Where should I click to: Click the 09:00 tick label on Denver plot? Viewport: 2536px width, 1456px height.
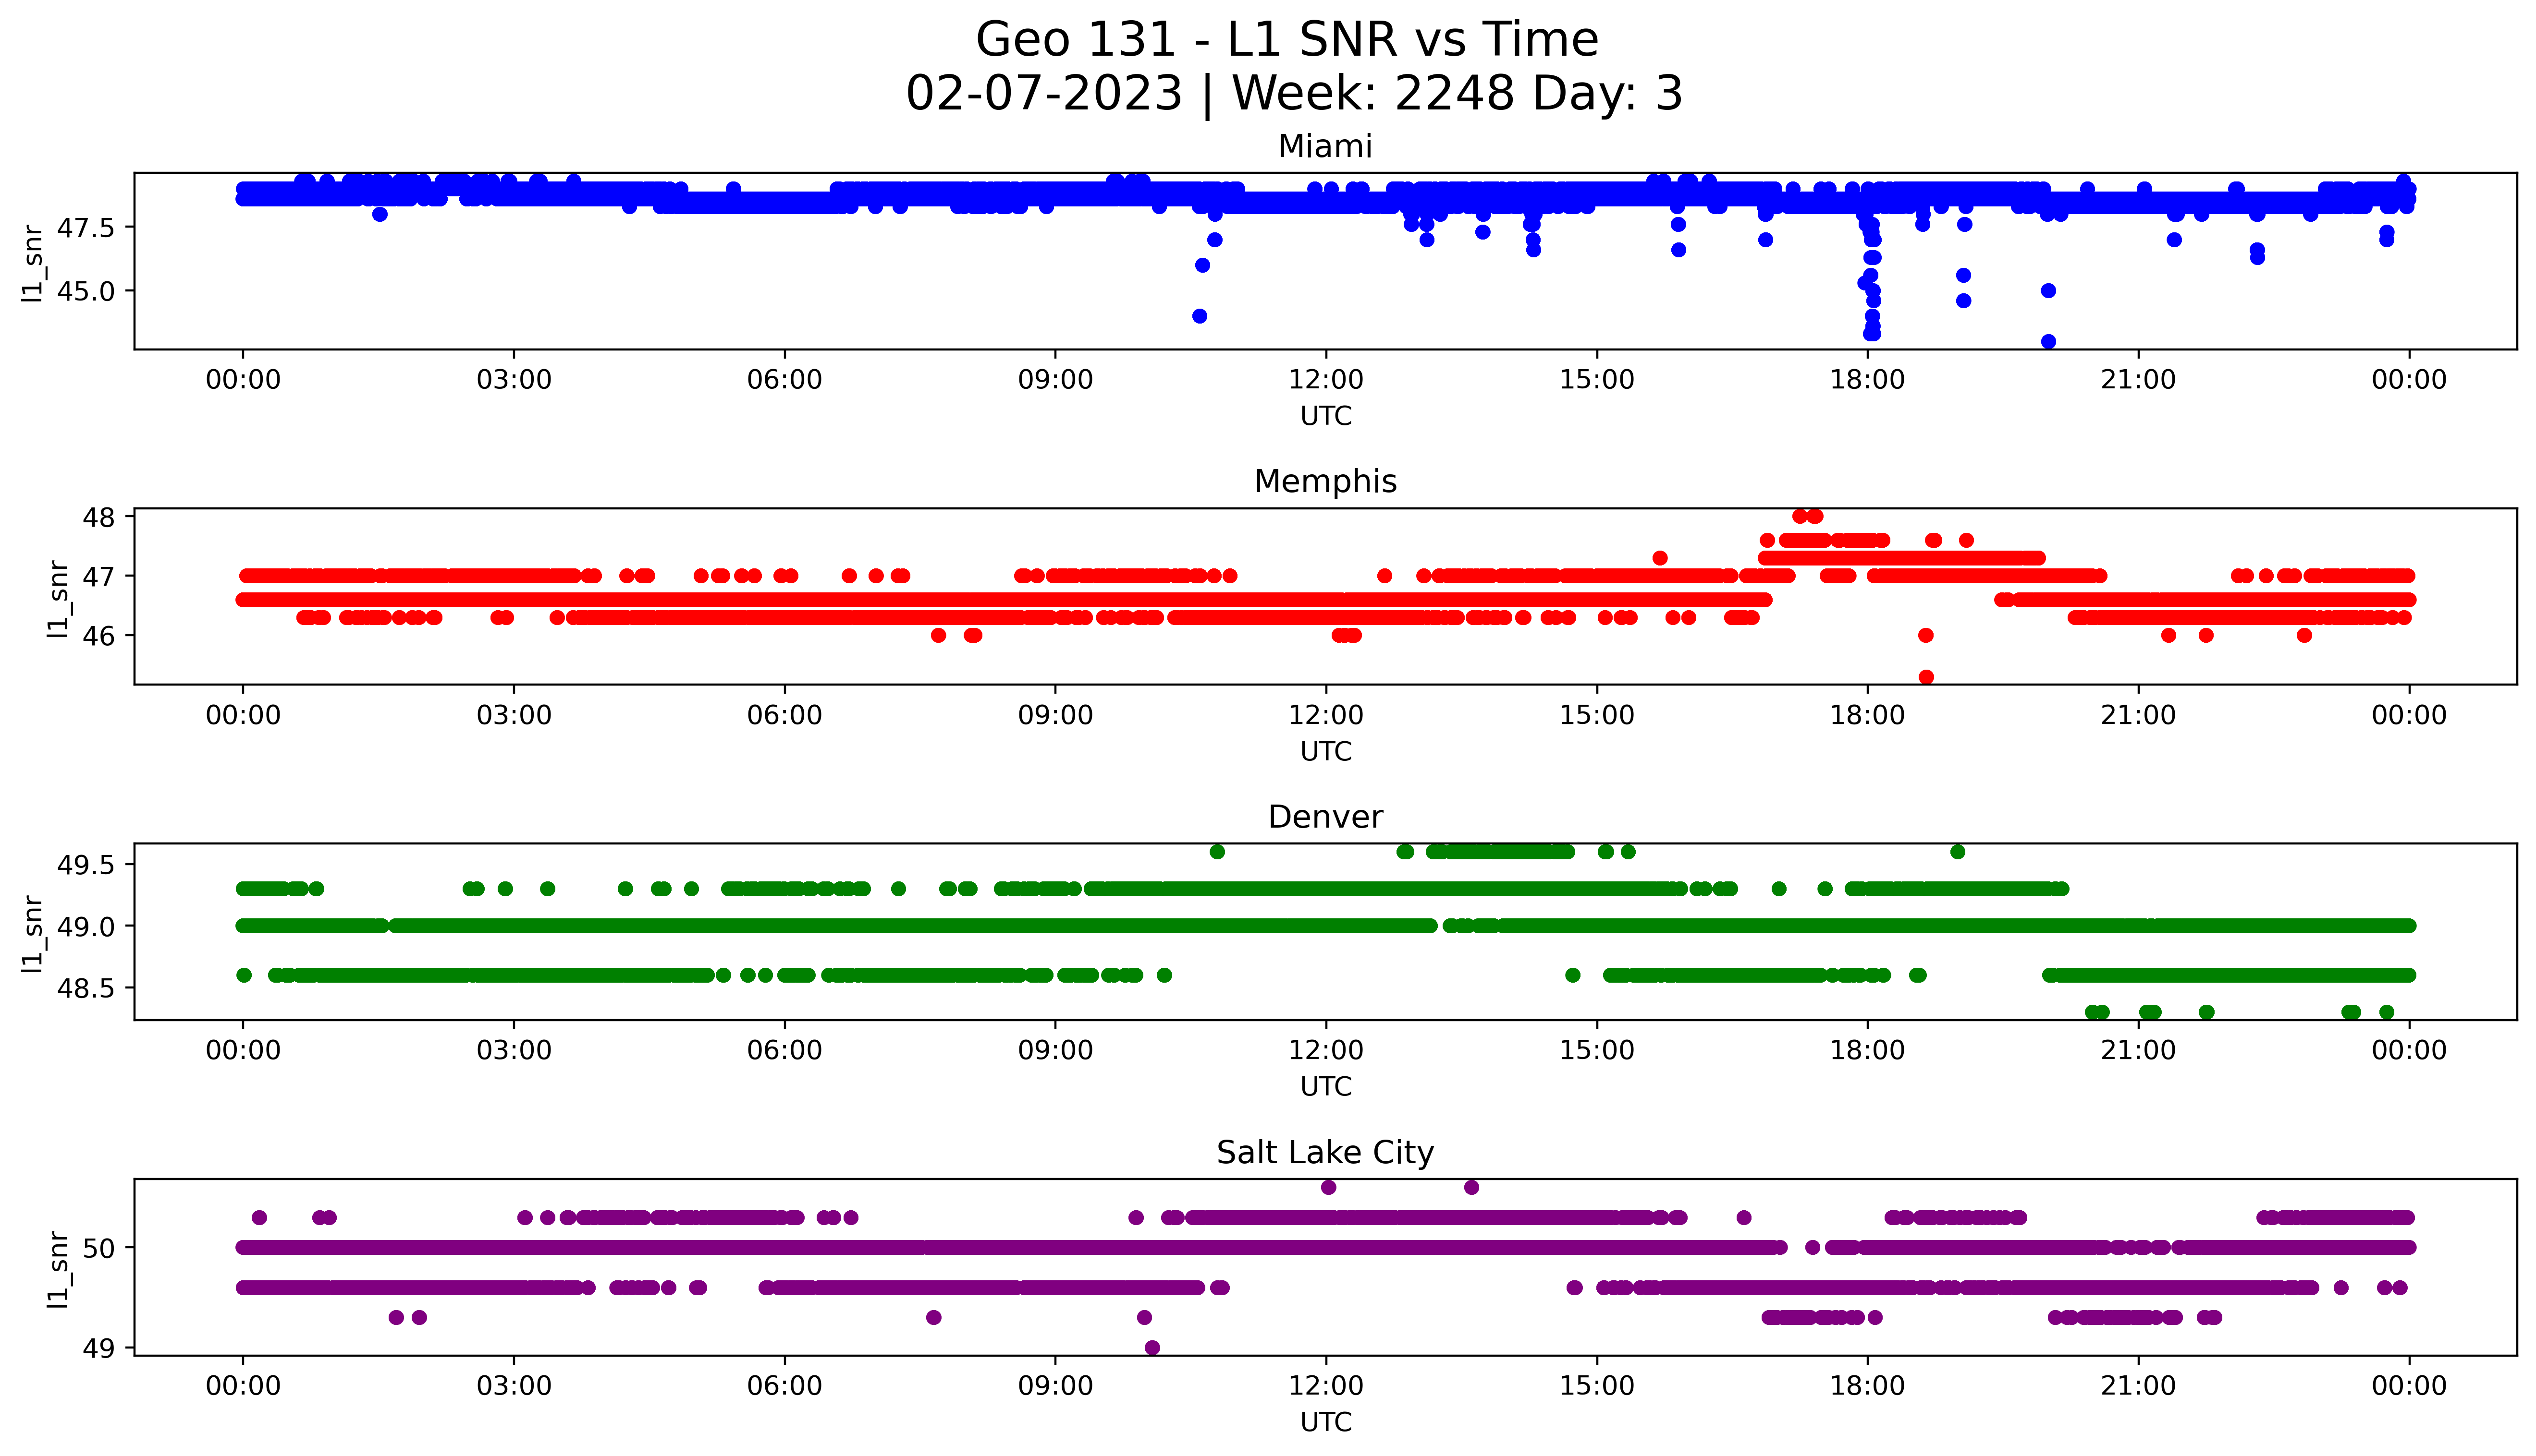pyautogui.click(x=1055, y=1050)
